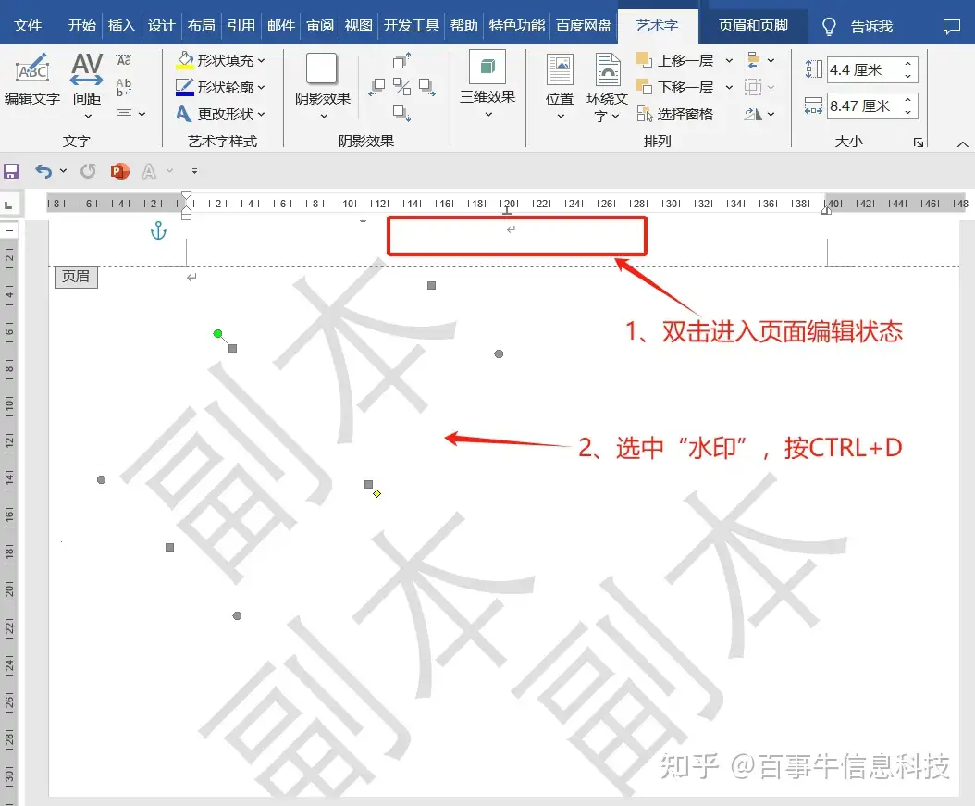975x806 pixels.
Task: Toggle WordArt vertical text icon
Action: pos(124,88)
